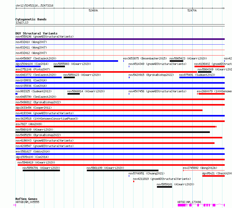Click the esv2751106 (Pinto2007) label
Screen dimensions: 232x208
click(33, 69)
